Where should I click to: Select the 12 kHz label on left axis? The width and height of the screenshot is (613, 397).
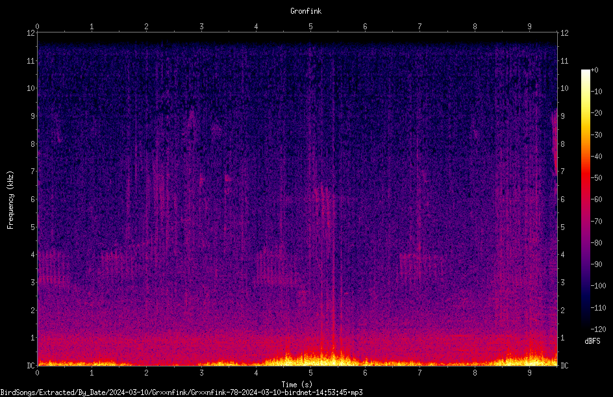click(x=31, y=33)
